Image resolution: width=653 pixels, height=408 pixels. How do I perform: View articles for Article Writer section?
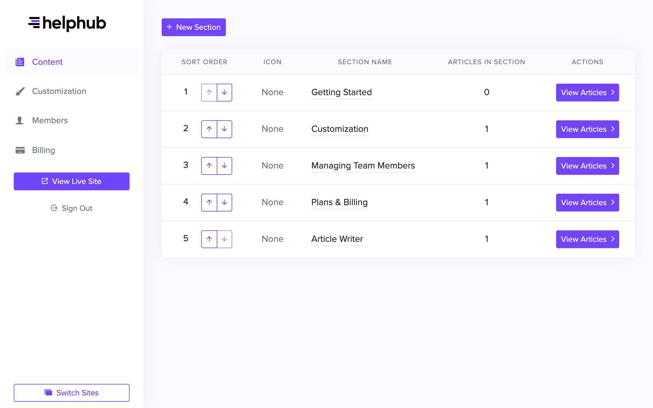[587, 239]
